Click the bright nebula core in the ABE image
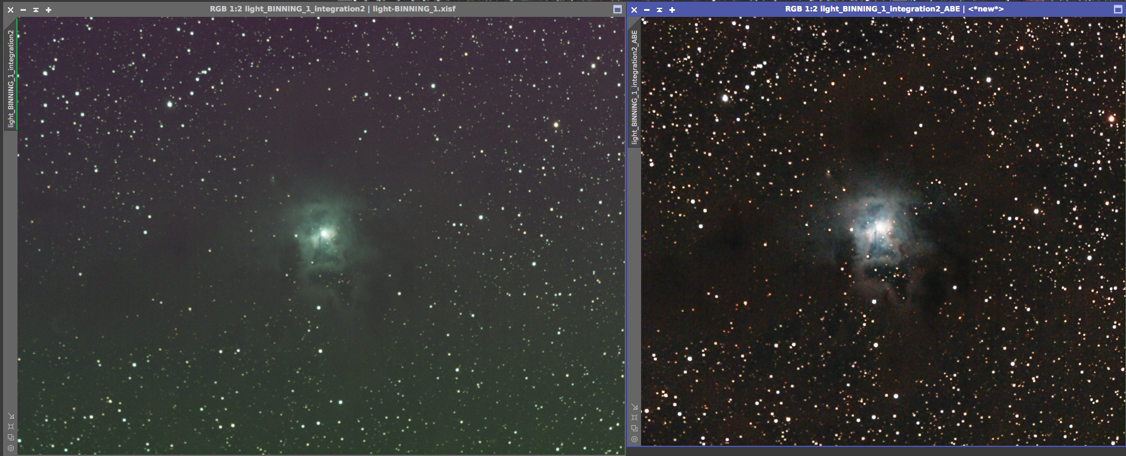 [x=880, y=227]
